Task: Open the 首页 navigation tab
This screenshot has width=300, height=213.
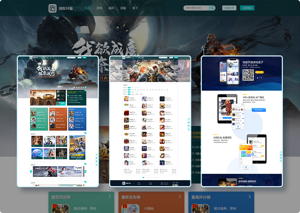Action: click(87, 8)
